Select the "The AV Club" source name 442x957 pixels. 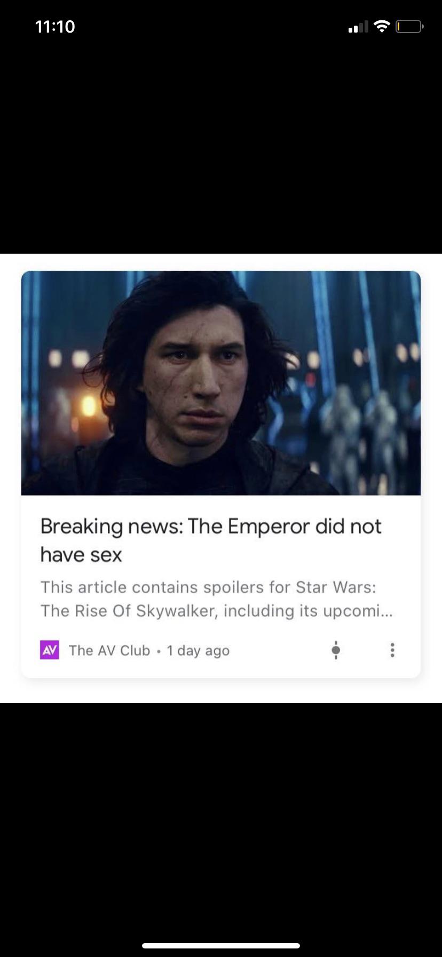[x=109, y=650]
